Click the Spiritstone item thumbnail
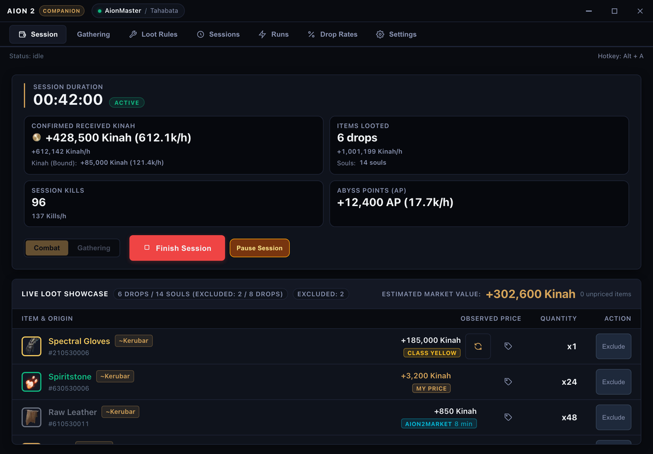This screenshot has height=454, width=653. 31,382
